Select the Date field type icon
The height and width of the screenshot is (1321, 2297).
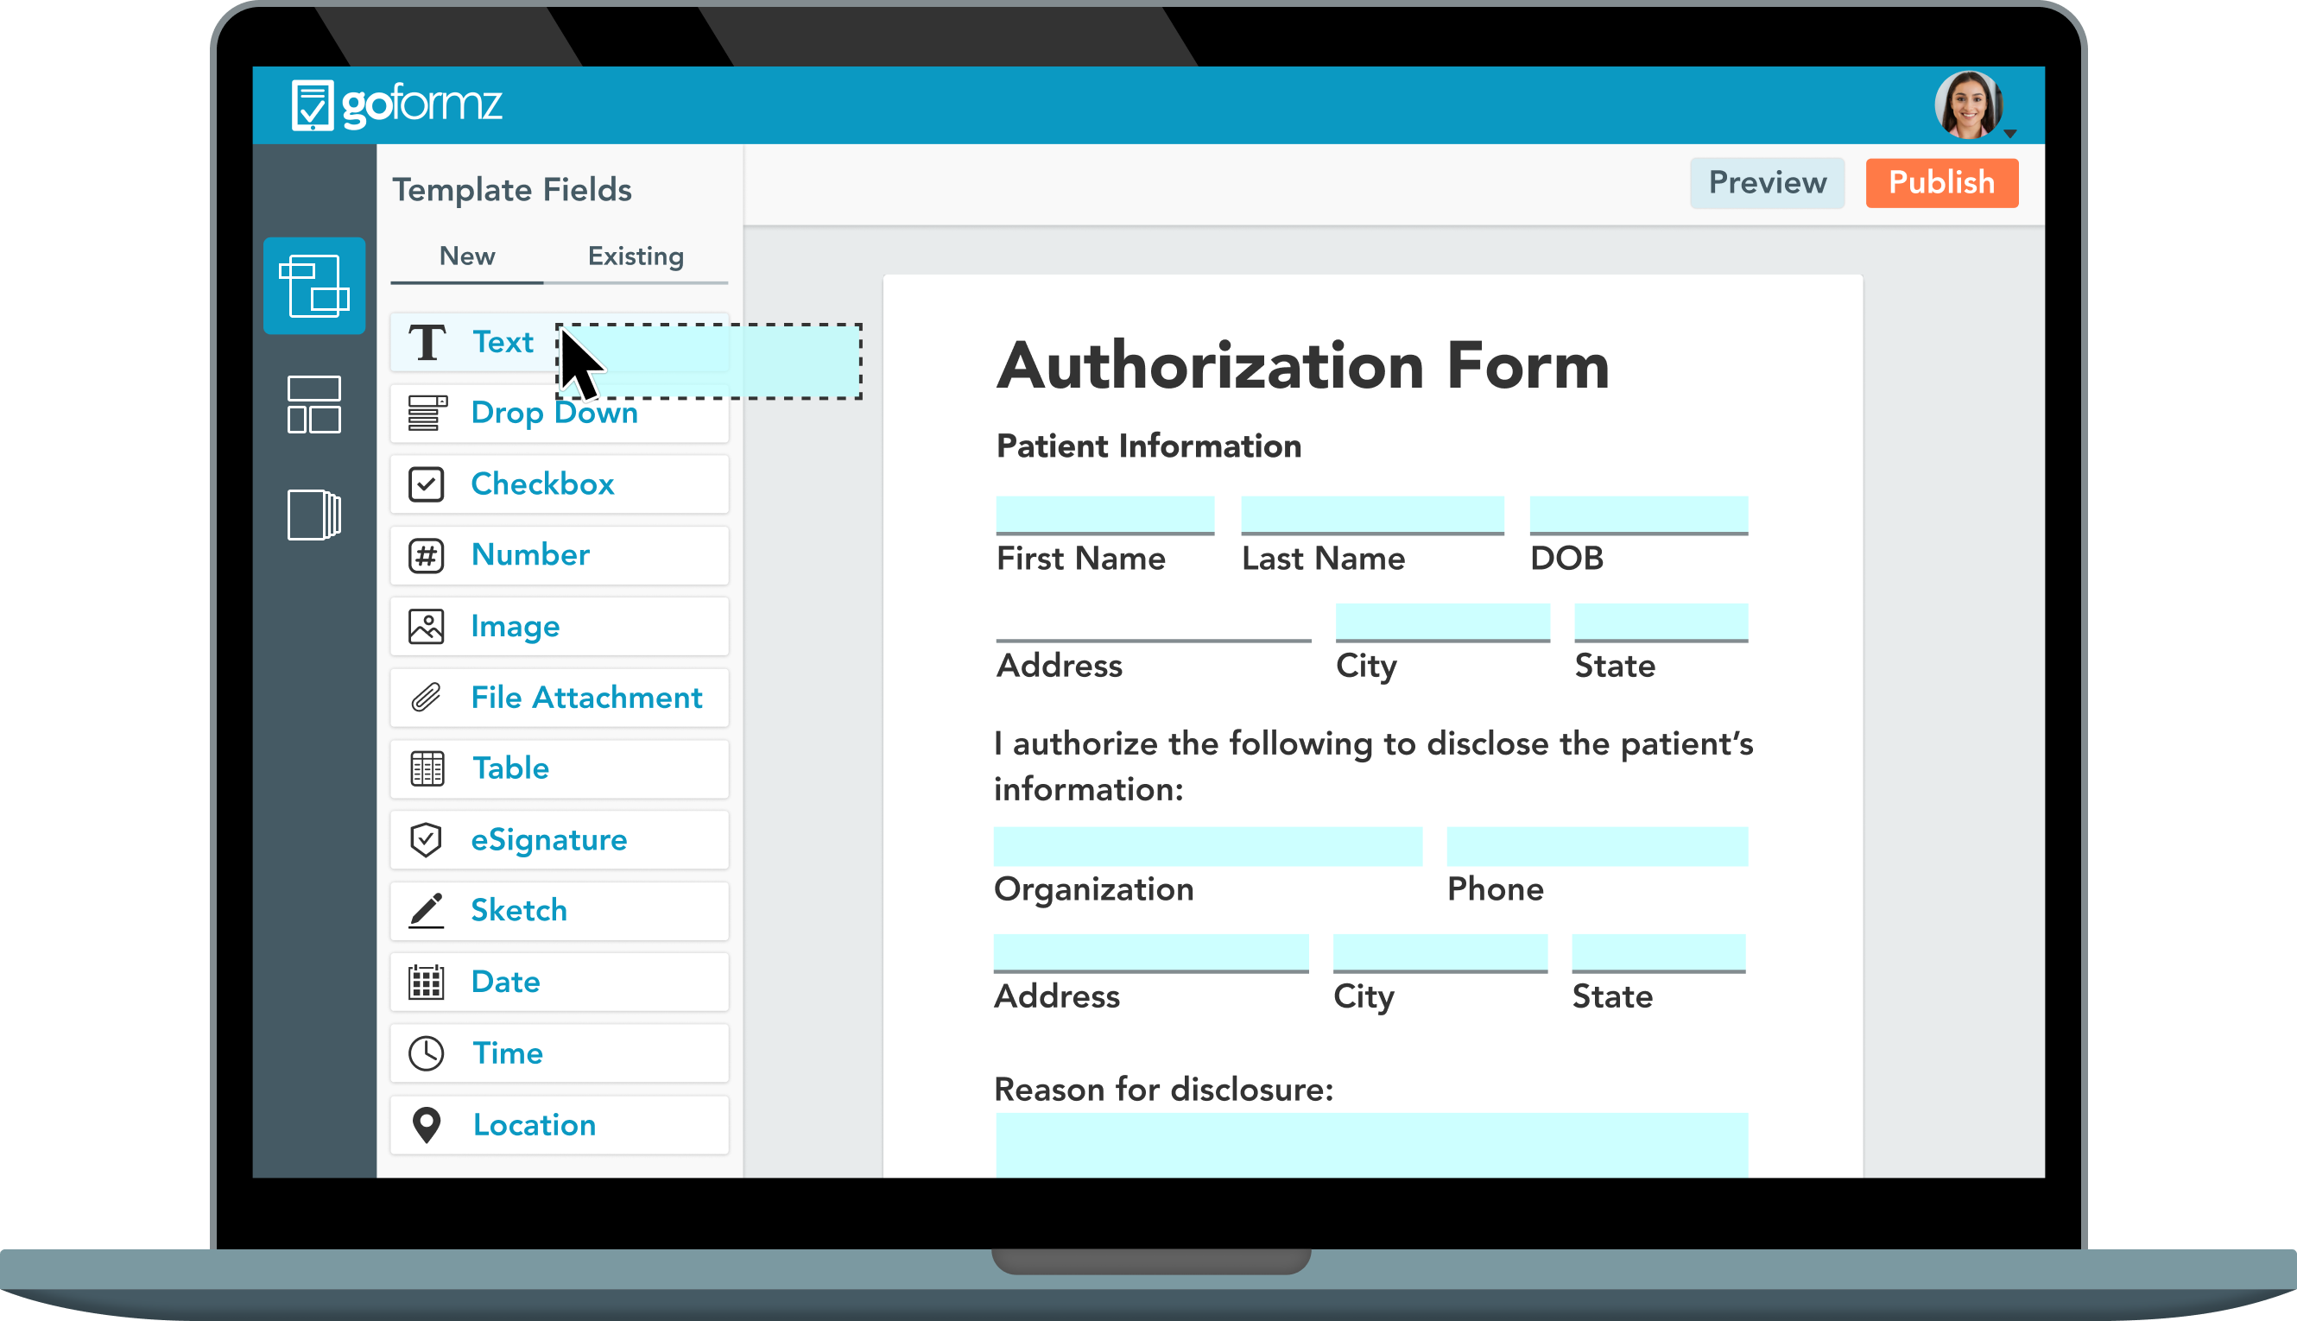point(427,982)
